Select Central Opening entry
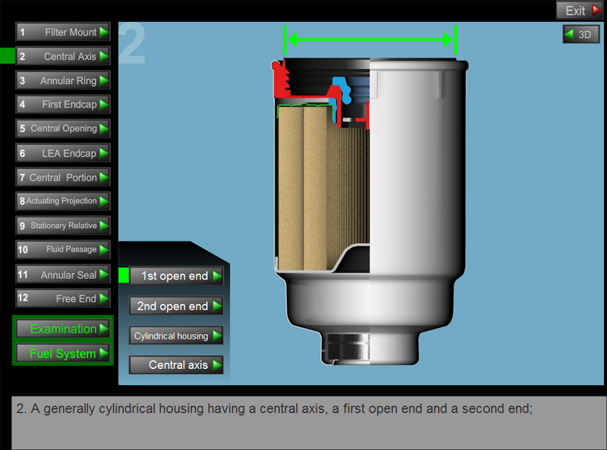The height and width of the screenshot is (450, 607). coord(63,128)
